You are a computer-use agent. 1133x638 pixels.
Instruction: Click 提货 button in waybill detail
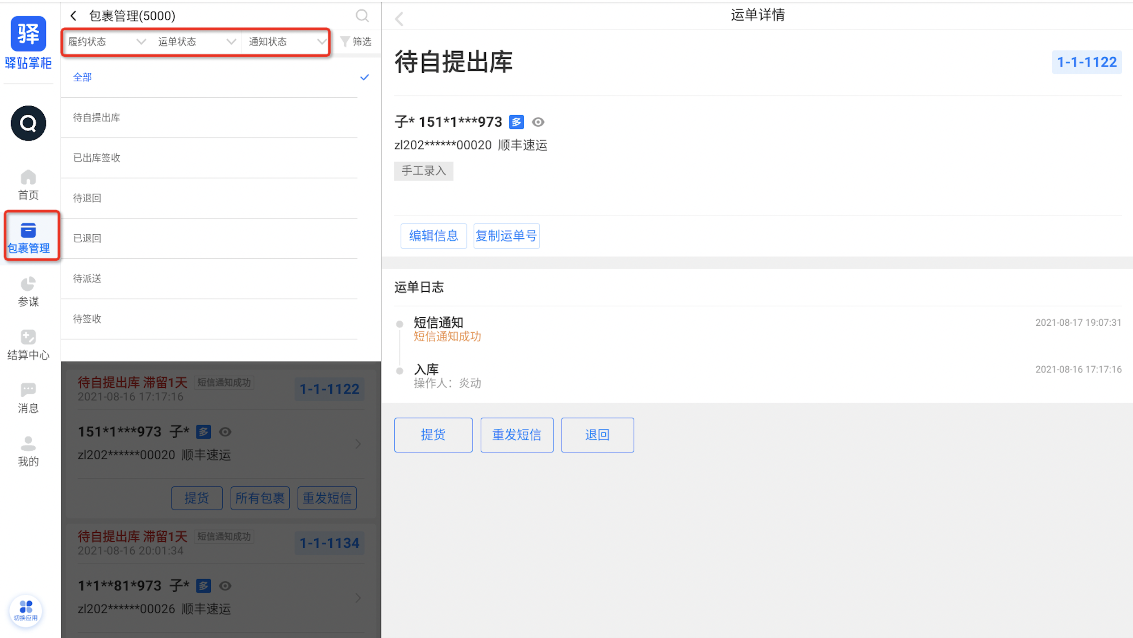click(433, 435)
